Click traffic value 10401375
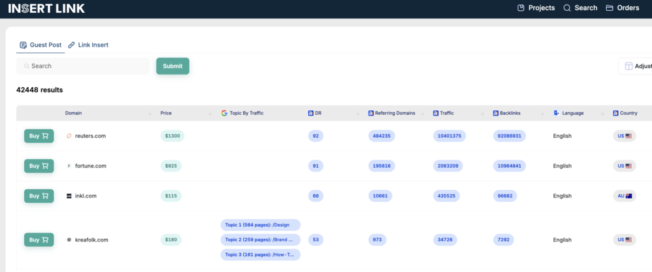652x272 pixels. pos(450,136)
